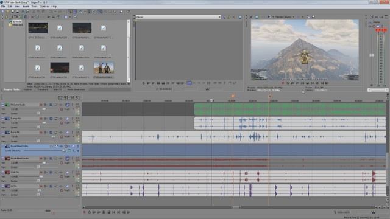Image resolution: width=390 pixels, height=219 pixels.
Task: Click the orange timeline marker flag
Action: tap(233, 96)
